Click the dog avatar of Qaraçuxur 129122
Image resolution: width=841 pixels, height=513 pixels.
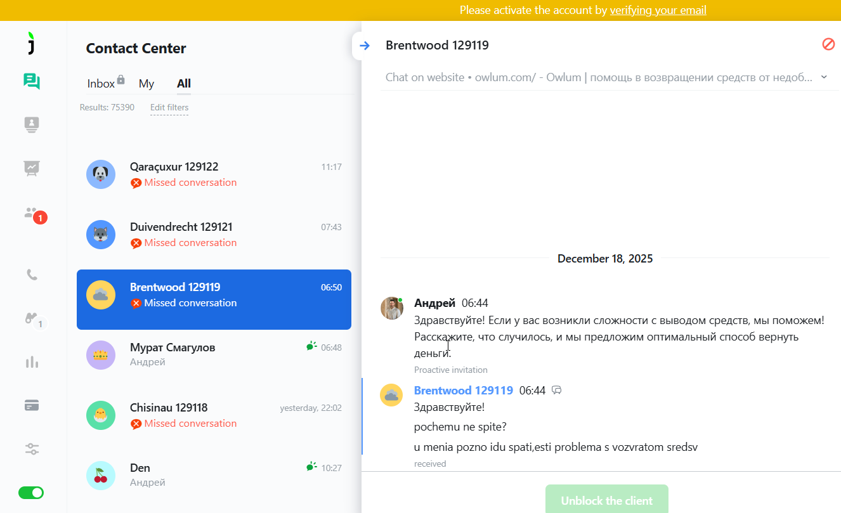point(101,174)
